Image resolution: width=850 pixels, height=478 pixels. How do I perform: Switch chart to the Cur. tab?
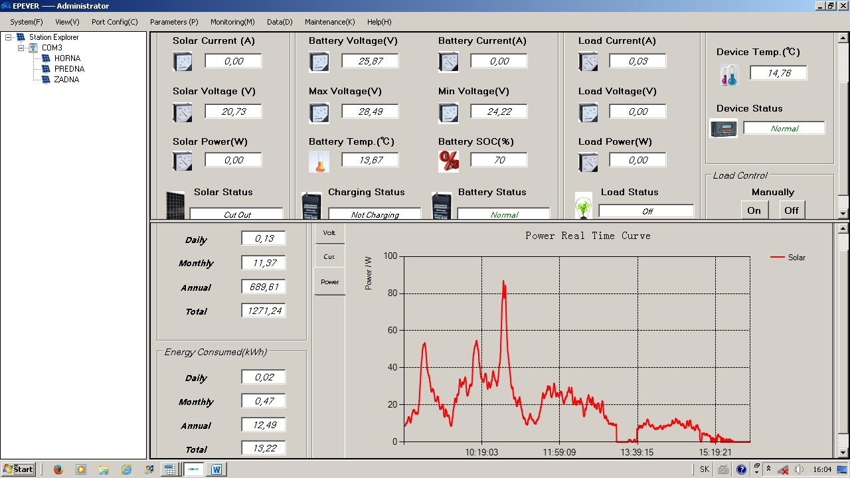click(329, 257)
